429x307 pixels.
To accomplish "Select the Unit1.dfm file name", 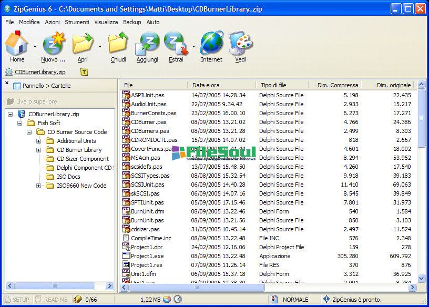I will tap(144, 273).
